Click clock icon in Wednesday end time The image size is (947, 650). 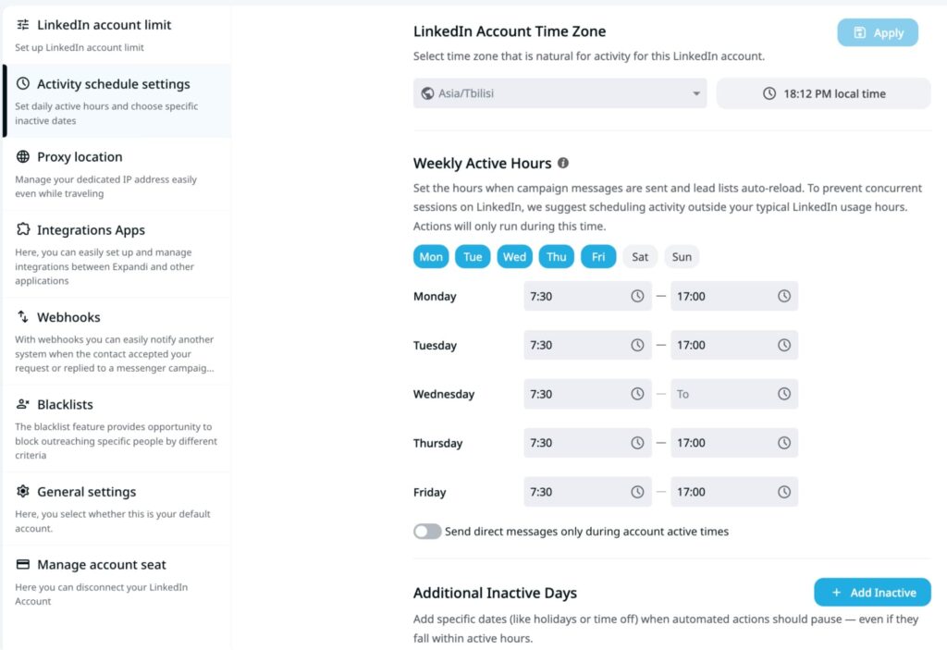click(x=784, y=394)
